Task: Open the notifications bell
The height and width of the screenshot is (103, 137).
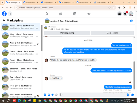Action: (x=125, y=14)
